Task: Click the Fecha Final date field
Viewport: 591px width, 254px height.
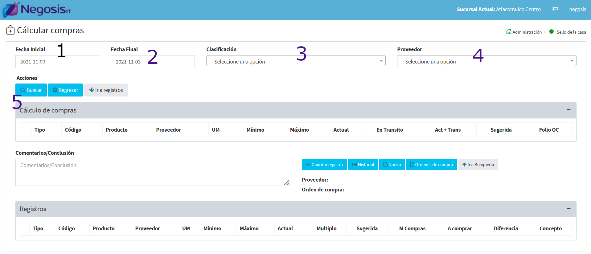Action: click(153, 62)
